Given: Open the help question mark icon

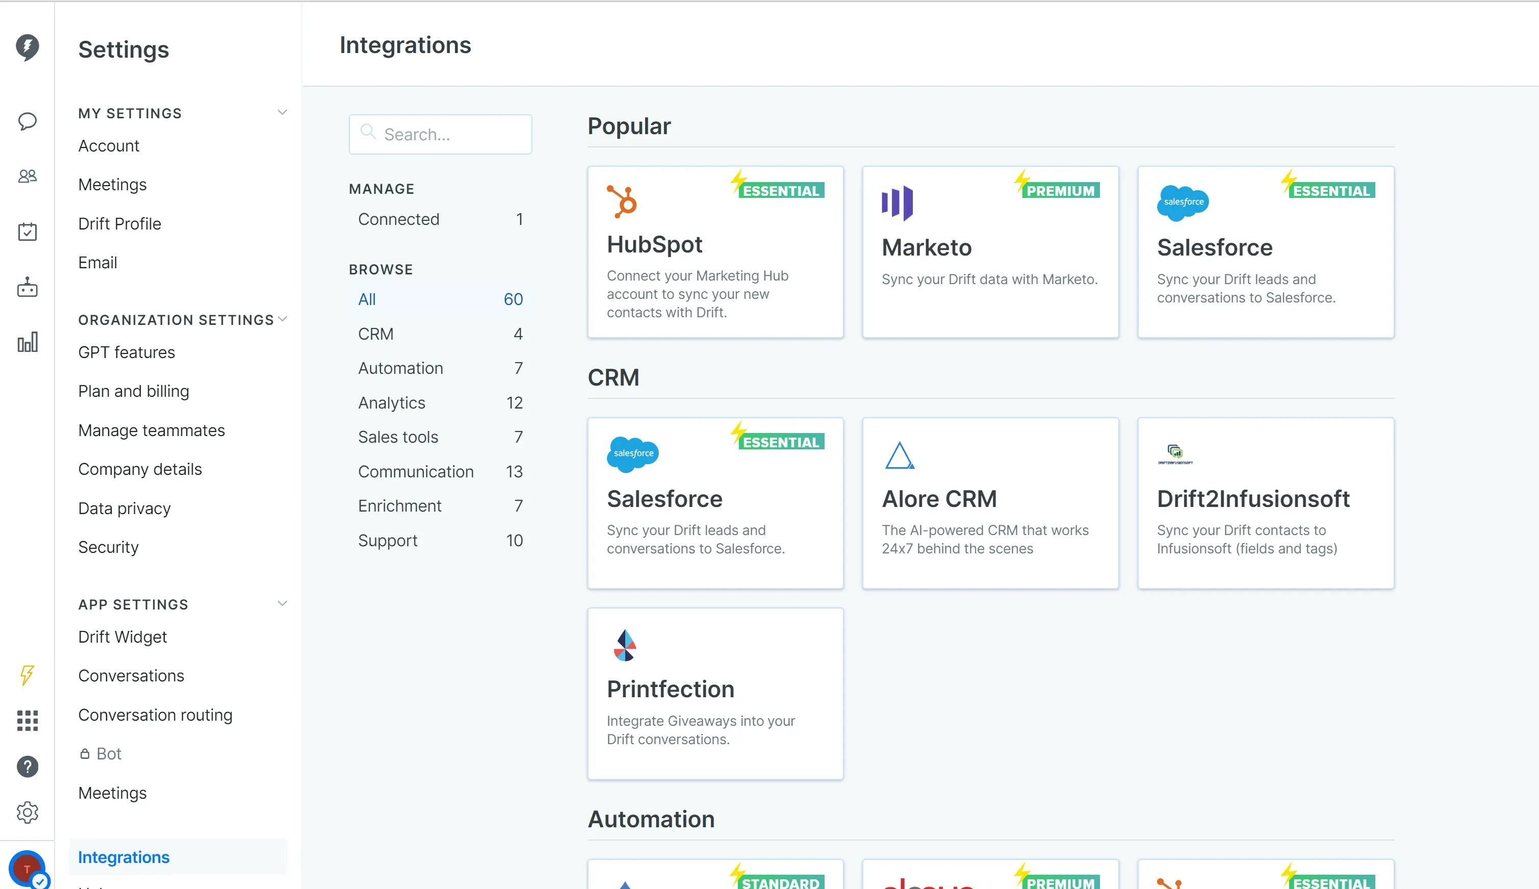Looking at the screenshot, I should click(27, 767).
